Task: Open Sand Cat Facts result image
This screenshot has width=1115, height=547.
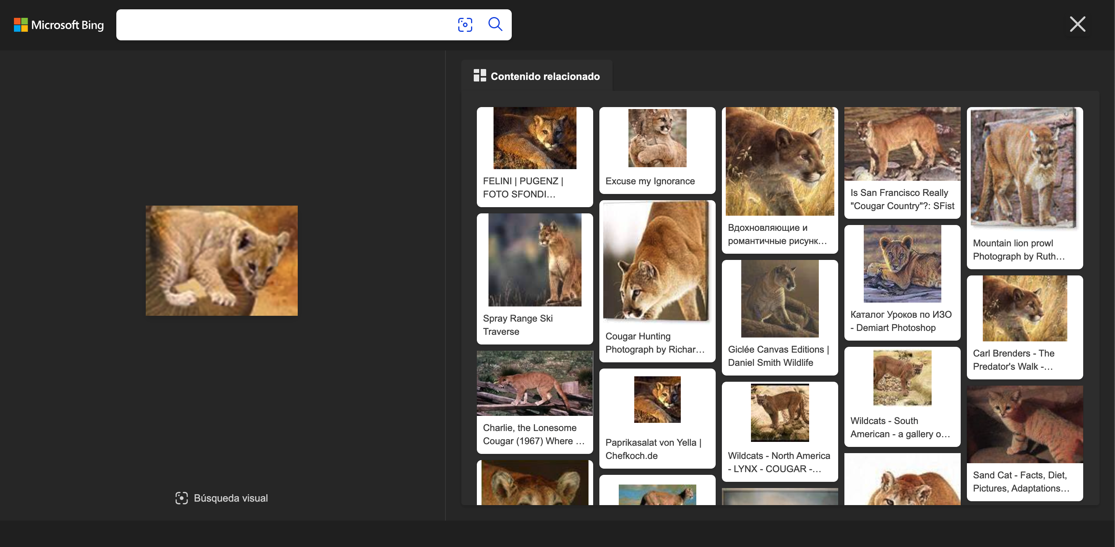Action: [1024, 424]
